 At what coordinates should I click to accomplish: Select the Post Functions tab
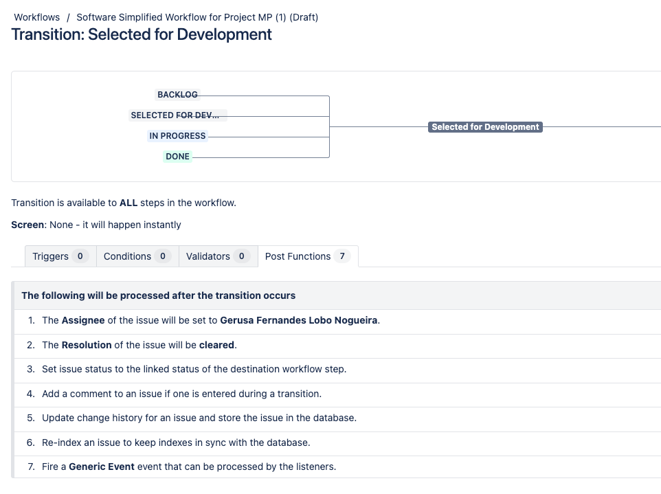pyautogui.click(x=308, y=256)
